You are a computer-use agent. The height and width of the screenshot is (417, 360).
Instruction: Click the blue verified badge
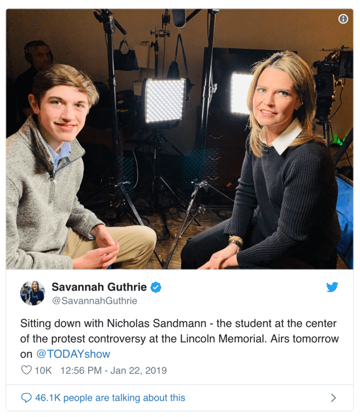[156, 287]
